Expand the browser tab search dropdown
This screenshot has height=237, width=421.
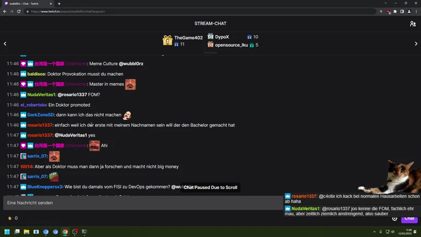tap(385, 3)
